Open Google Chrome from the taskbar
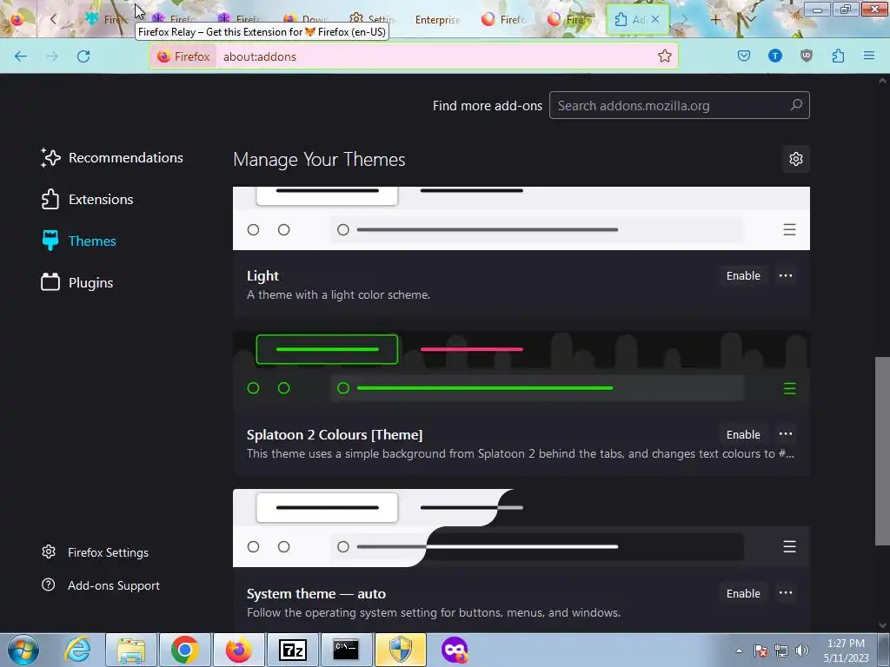 [184, 650]
